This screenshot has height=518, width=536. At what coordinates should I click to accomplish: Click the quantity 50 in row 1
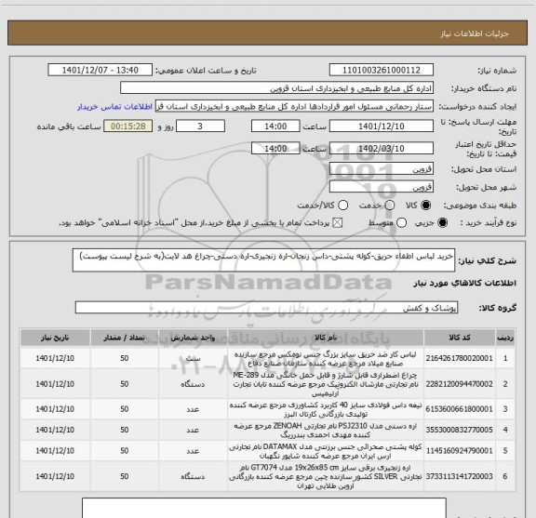(125, 358)
